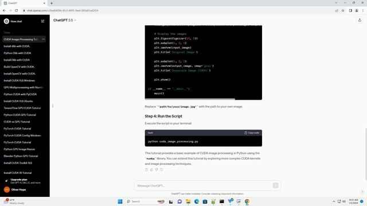Click the thumbs down icon
This screenshot has height=206, width=367.
[x=157, y=169]
